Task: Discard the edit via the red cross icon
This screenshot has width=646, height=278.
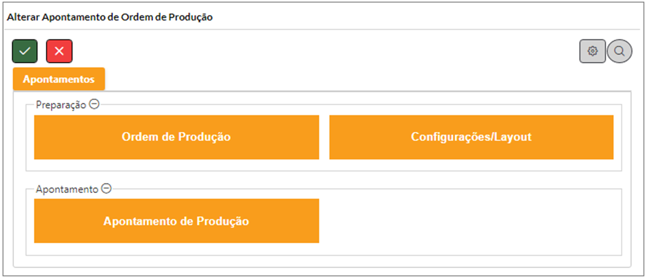Action: [59, 51]
